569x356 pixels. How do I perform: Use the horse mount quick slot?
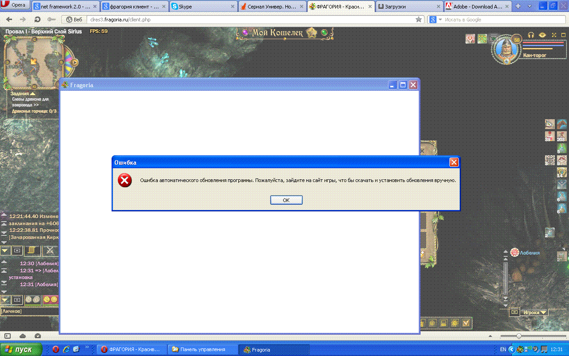pos(562,124)
